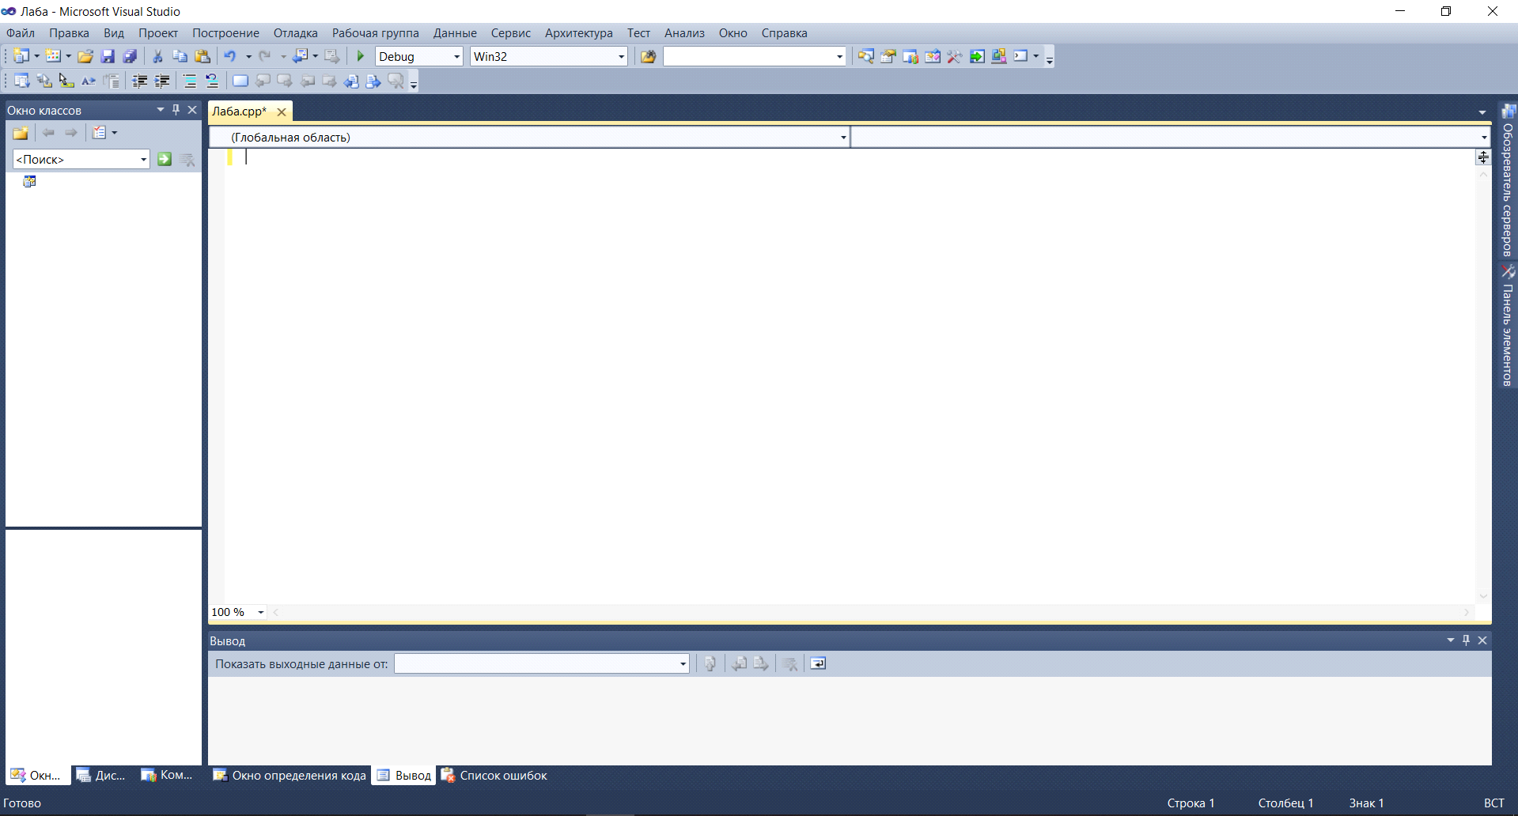Click the Display Quick Info icon

(x=66, y=81)
